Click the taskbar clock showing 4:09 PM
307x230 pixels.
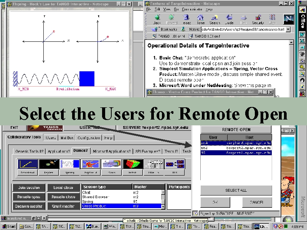point(297,227)
